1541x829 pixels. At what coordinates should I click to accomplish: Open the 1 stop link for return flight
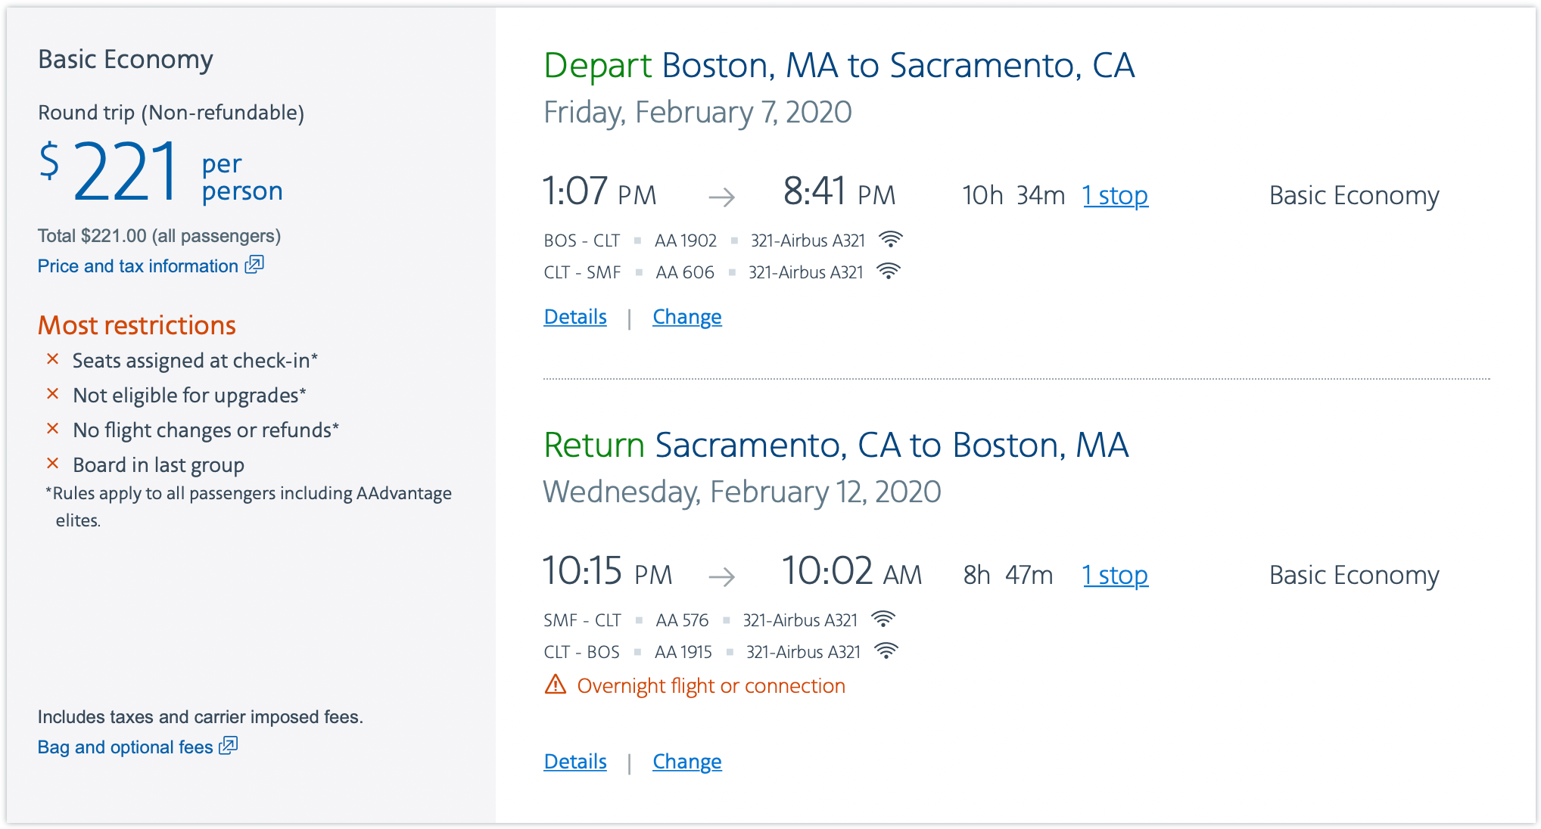coord(1116,576)
